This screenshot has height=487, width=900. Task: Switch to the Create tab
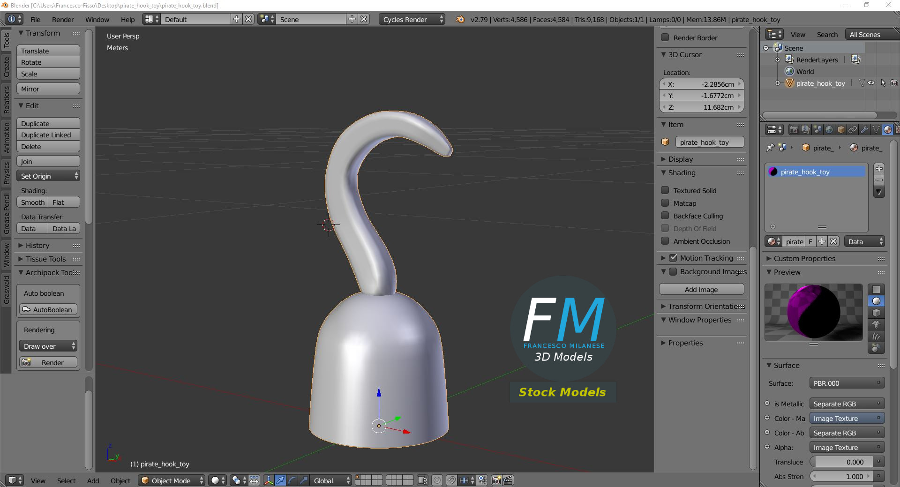[7, 67]
